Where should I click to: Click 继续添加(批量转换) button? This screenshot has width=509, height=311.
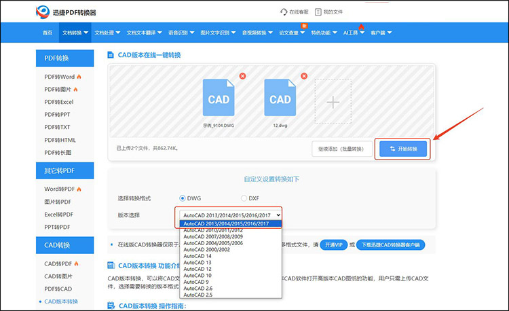point(342,149)
